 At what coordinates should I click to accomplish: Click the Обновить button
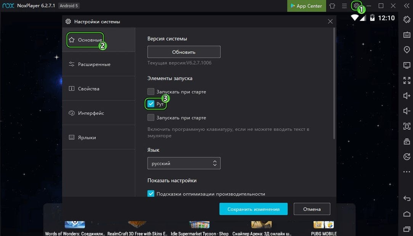184,52
